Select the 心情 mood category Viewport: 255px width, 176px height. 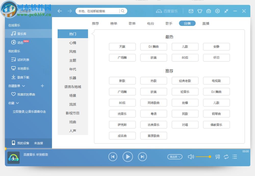click(73, 42)
